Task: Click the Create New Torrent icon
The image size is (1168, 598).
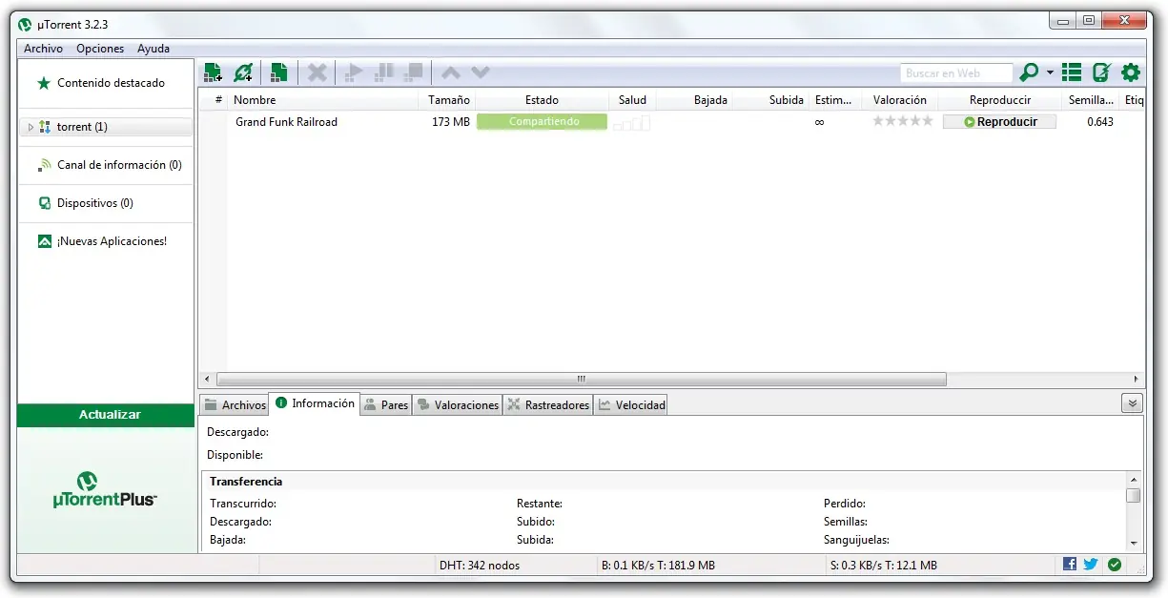Action: point(278,72)
